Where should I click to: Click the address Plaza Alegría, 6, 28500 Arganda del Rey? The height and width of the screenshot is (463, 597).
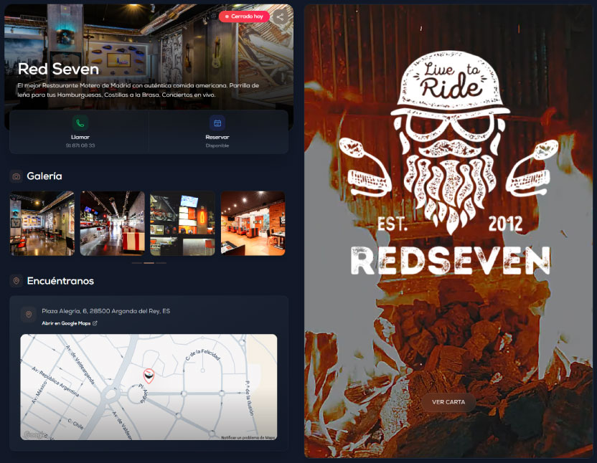pos(106,311)
